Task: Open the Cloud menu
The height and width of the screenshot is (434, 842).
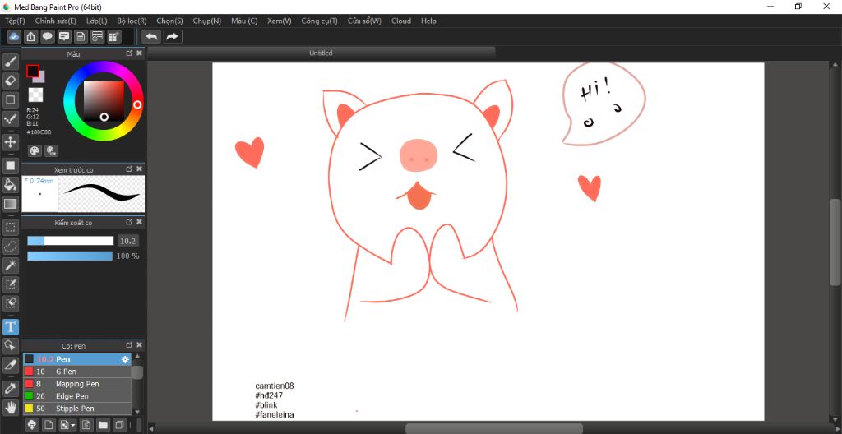Action: (401, 21)
